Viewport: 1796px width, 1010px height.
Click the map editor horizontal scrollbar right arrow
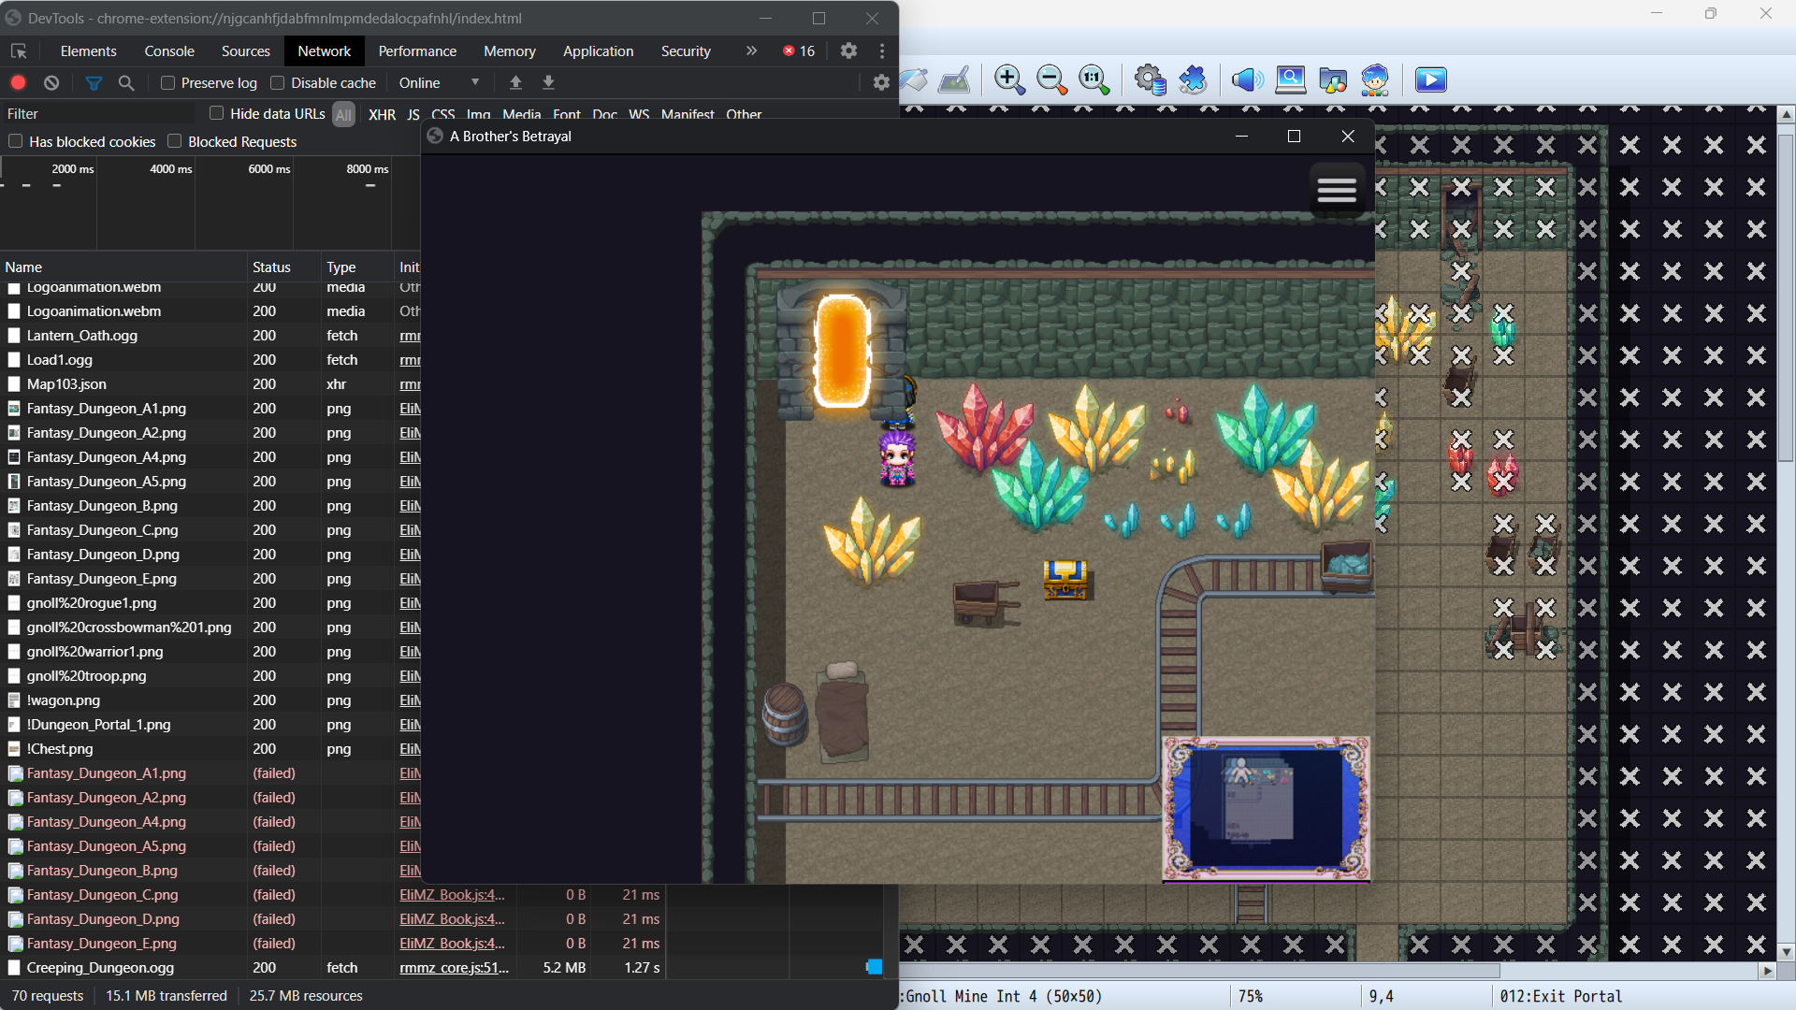(x=1767, y=972)
